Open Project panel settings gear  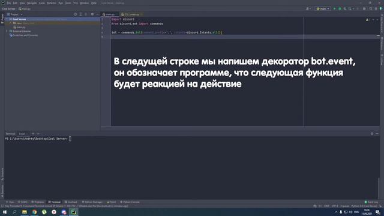(x=92, y=14)
